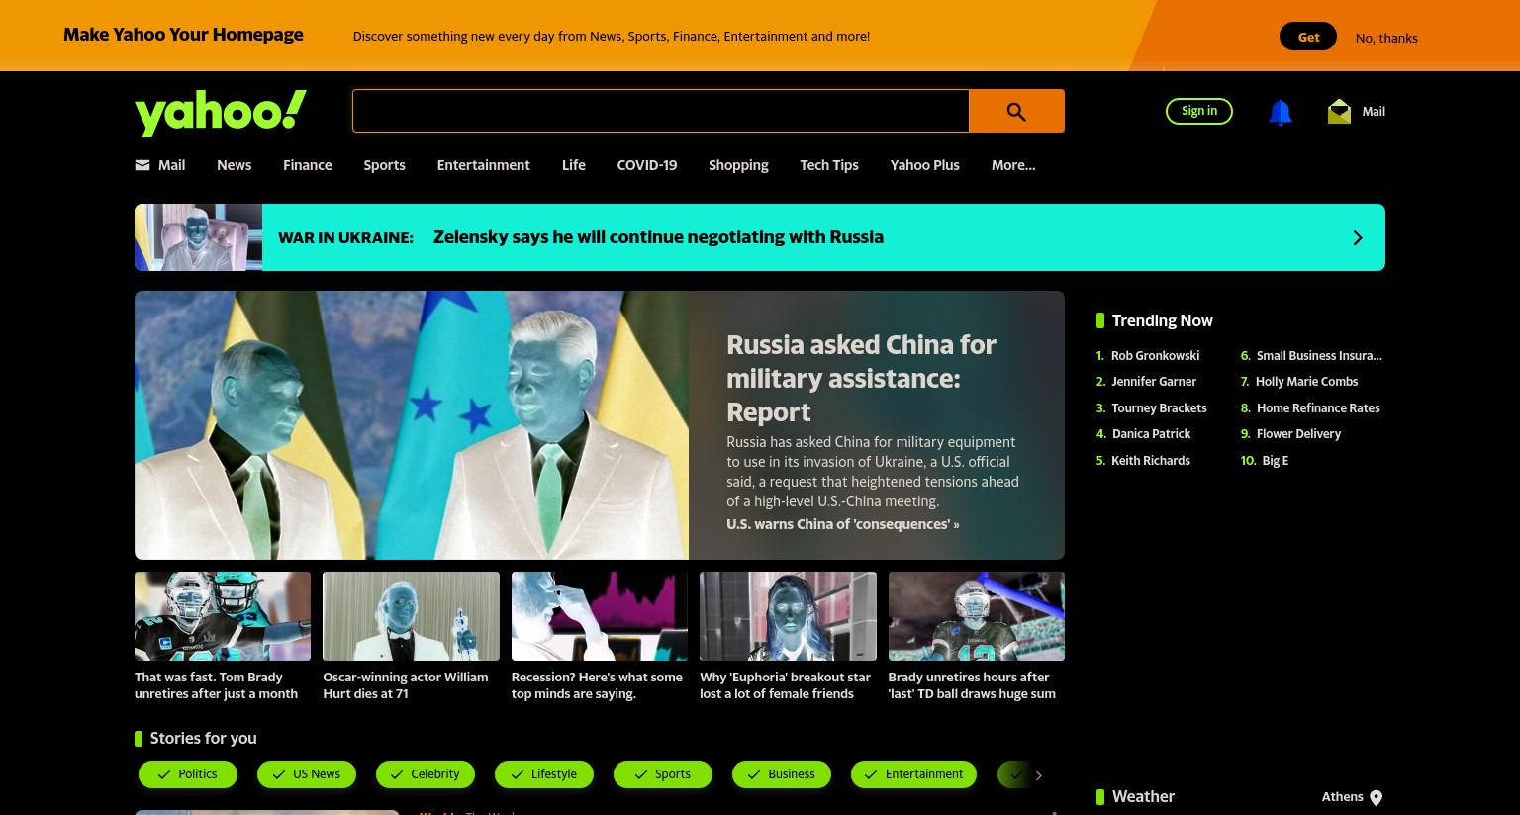Select trending Rob Gronkowski
Screen dimensions: 1520x815
(1155, 356)
